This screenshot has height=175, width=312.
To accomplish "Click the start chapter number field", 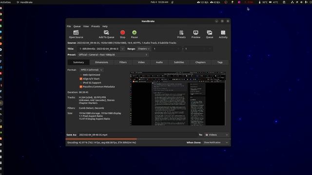I will coord(166,49).
